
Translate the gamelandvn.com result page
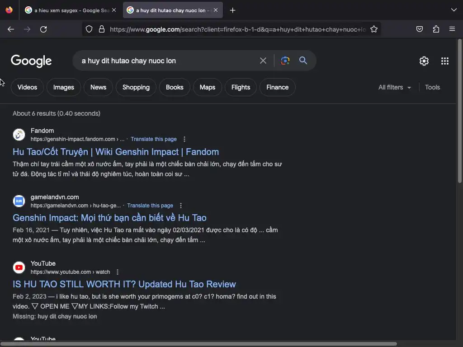pos(150,206)
